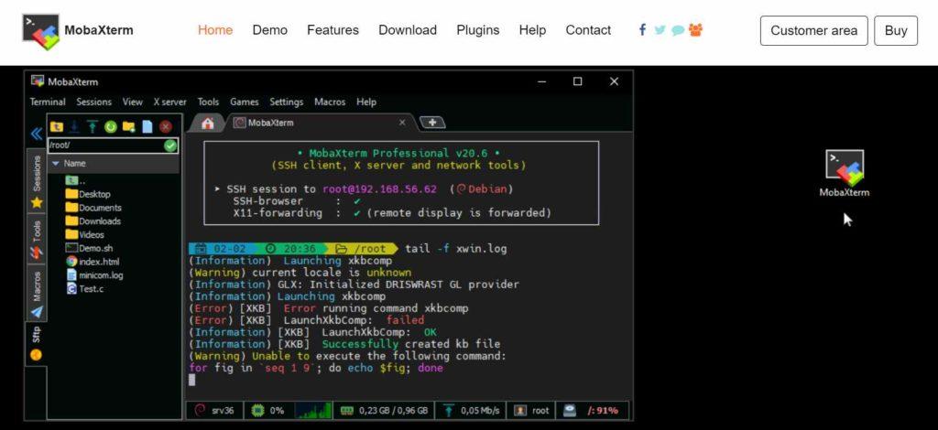Viewport: 938px width, 430px height.
Task: Open the website Help page link
Action: pyautogui.click(x=532, y=30)
